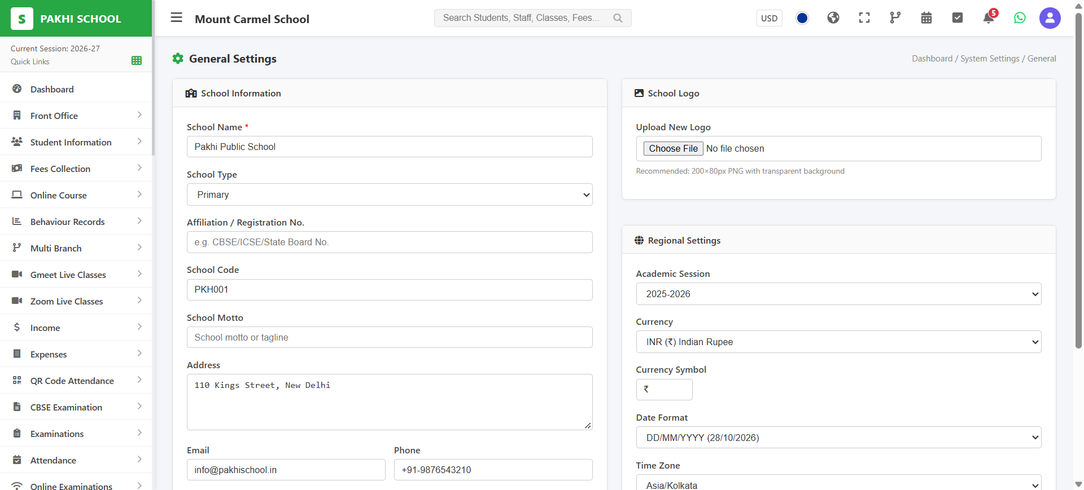1084x490 pixels.
Task: Open the School Type dropdown
Action: click(390, 195)
